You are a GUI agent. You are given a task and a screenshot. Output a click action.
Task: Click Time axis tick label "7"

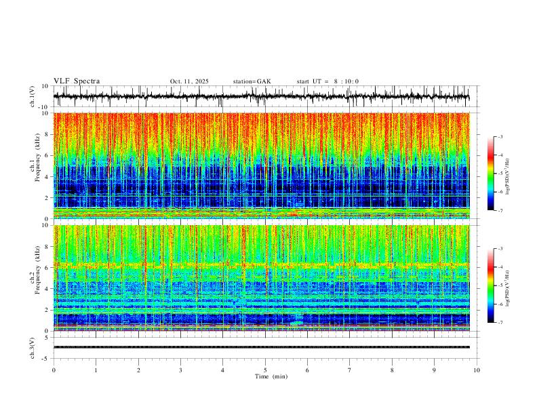pos(350,370)
